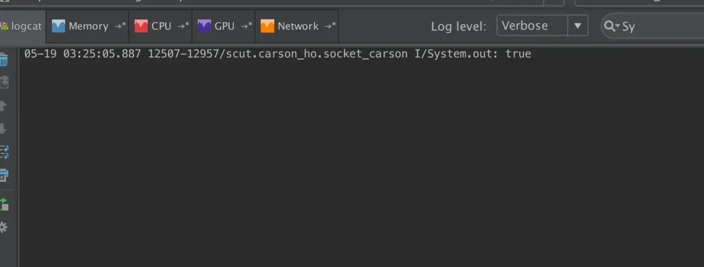Open logcat settings gear icon

tap(3, 227)
